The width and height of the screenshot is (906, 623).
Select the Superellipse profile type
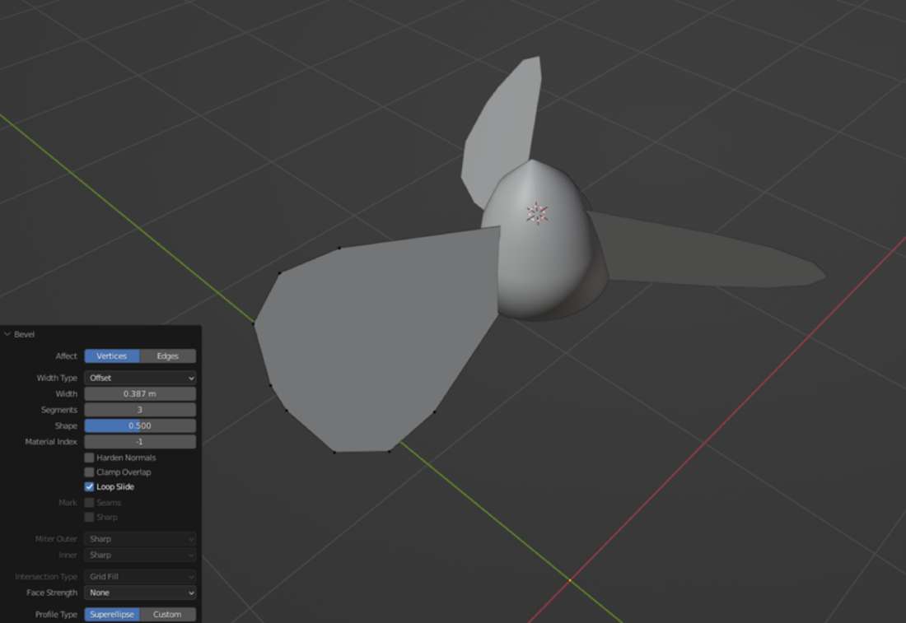pos(112,614)
